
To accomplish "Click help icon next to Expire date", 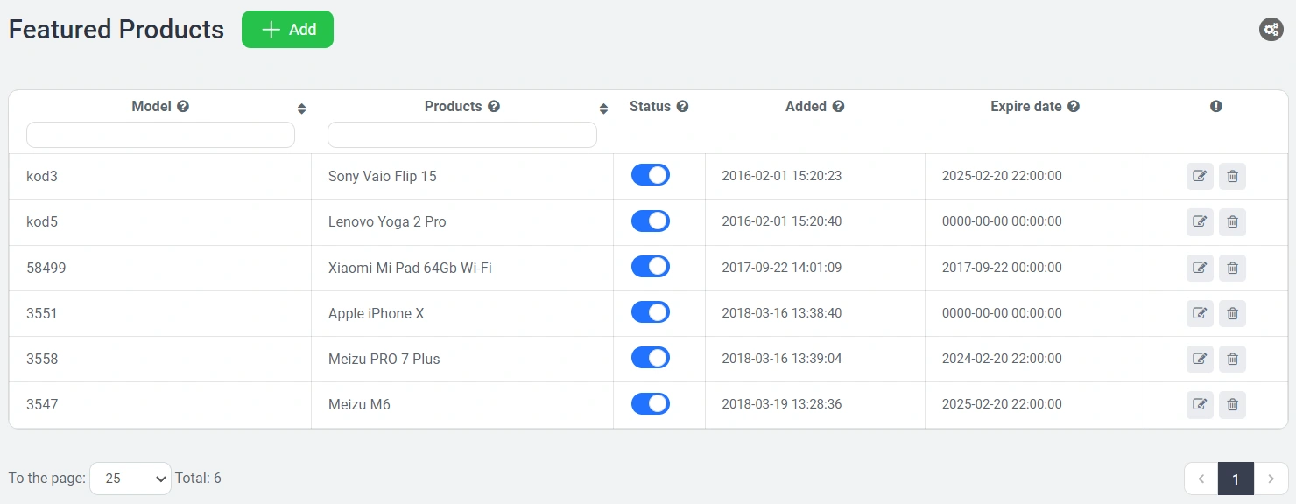I will [x=1074, y=107].
